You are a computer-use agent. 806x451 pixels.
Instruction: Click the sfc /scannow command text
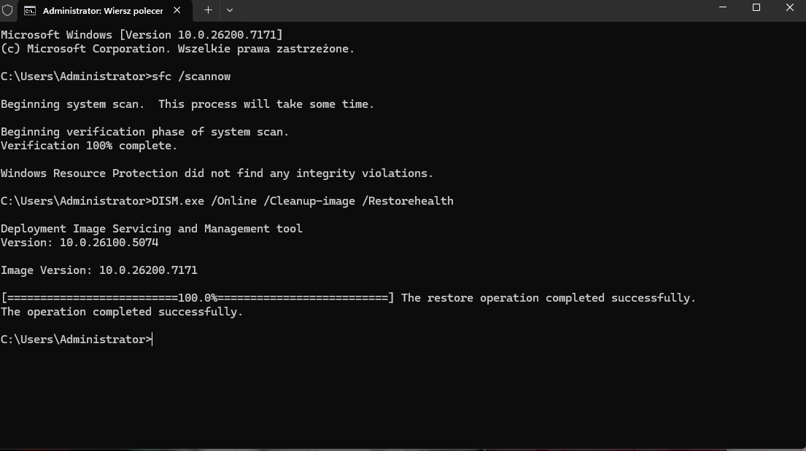click(191, 77)
